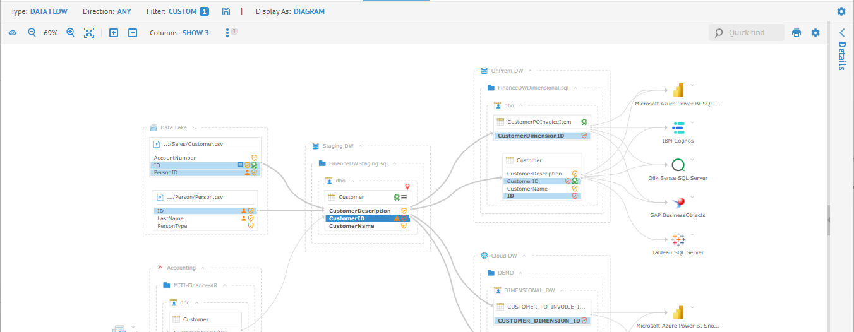
Task: Open diagram settings gear beside print icon
Action: [x=815, y=33]
